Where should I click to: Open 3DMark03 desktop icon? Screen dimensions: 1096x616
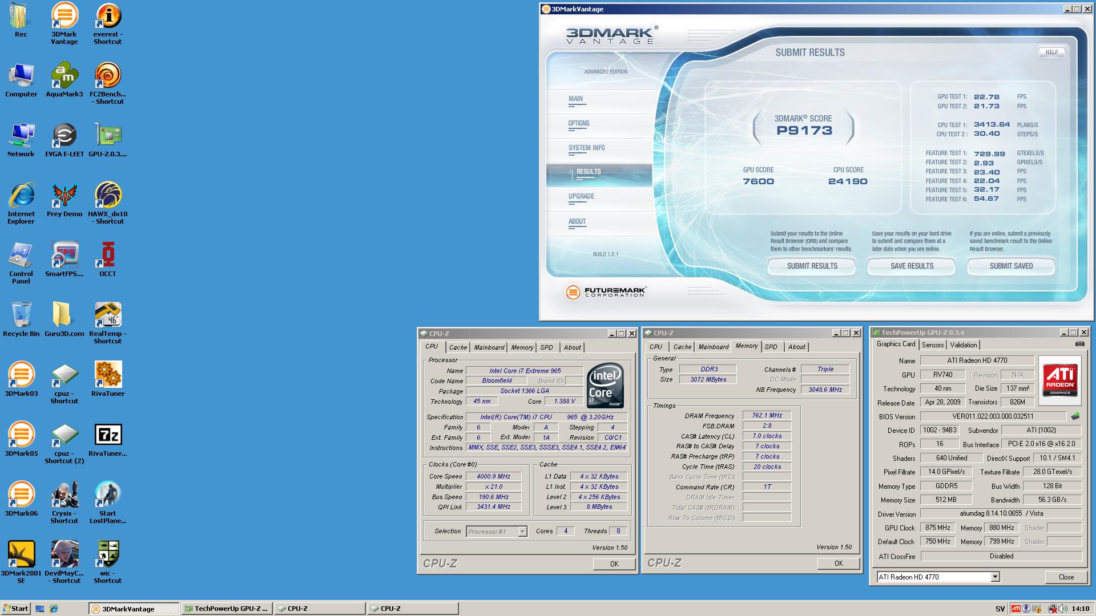point(21,380)
